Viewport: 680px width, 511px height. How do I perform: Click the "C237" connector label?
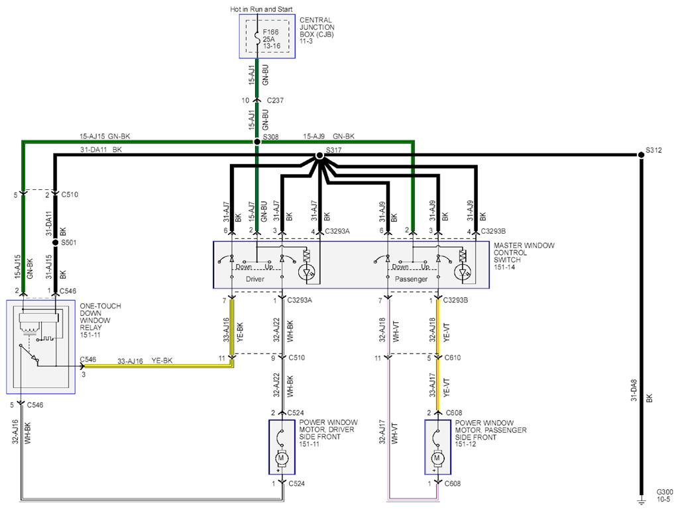[275, 101]
